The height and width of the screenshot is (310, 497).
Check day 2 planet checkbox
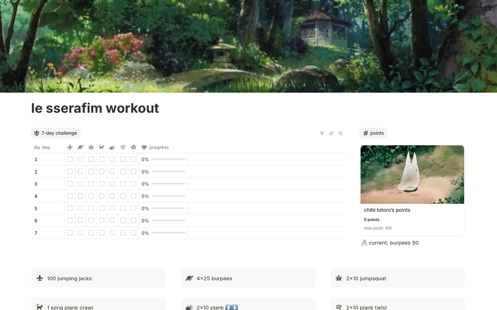click(81, 171)
